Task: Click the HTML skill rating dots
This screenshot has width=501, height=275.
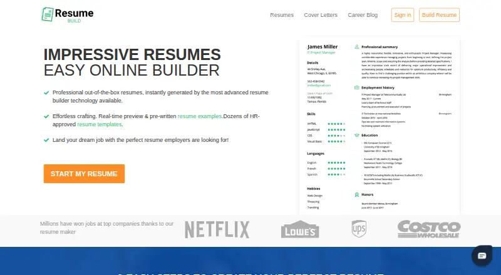Action: [x=336, y=124]
